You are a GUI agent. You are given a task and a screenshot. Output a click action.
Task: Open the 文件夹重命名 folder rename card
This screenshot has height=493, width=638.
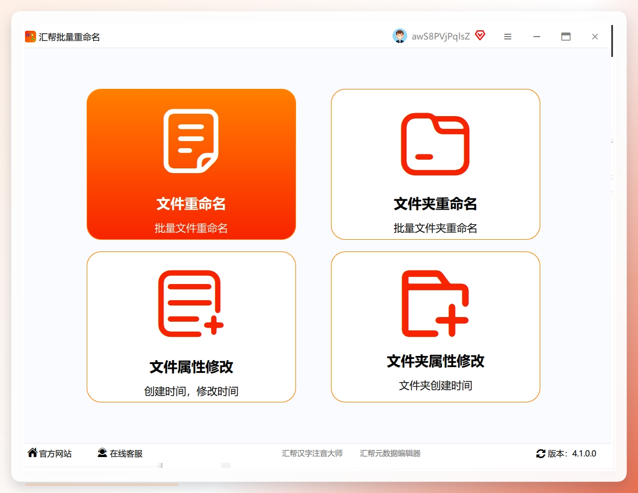(x=436, y=164)
